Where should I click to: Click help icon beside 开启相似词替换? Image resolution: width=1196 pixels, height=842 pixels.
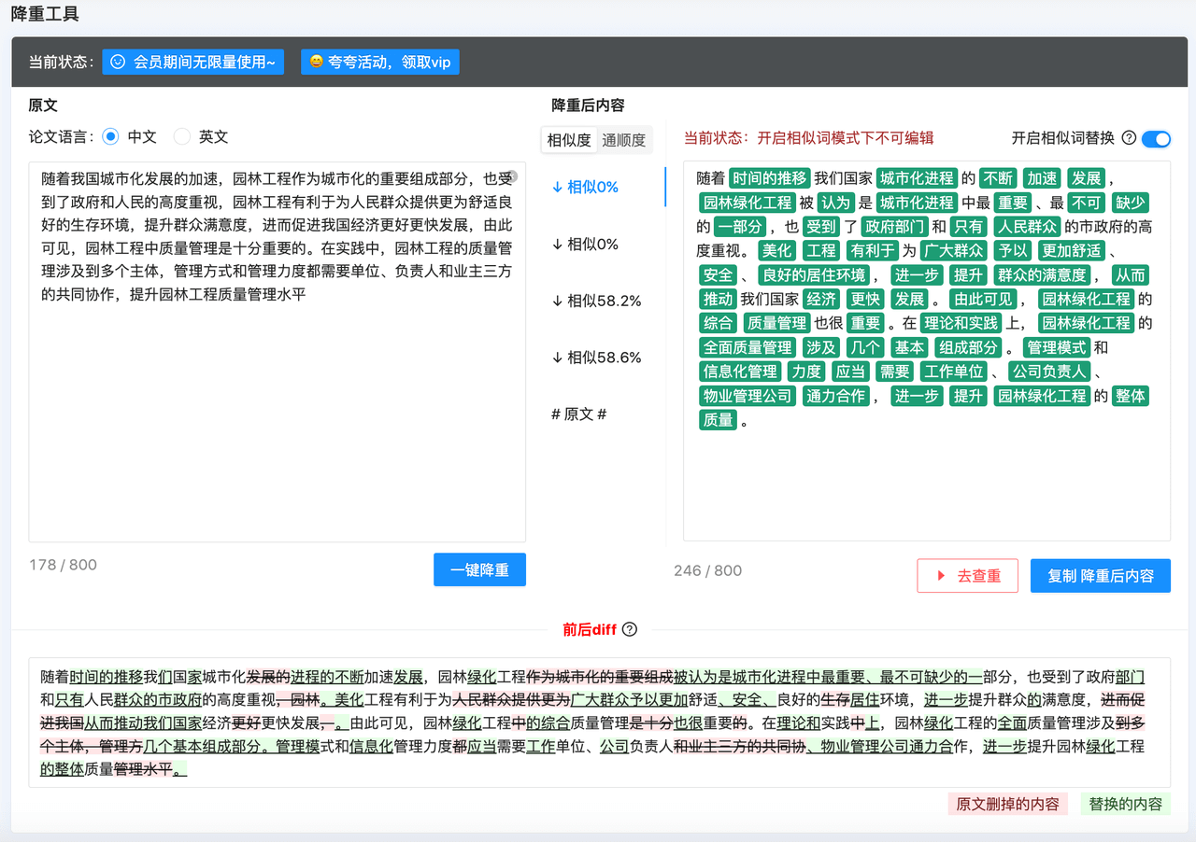(x=1129, y=138)
